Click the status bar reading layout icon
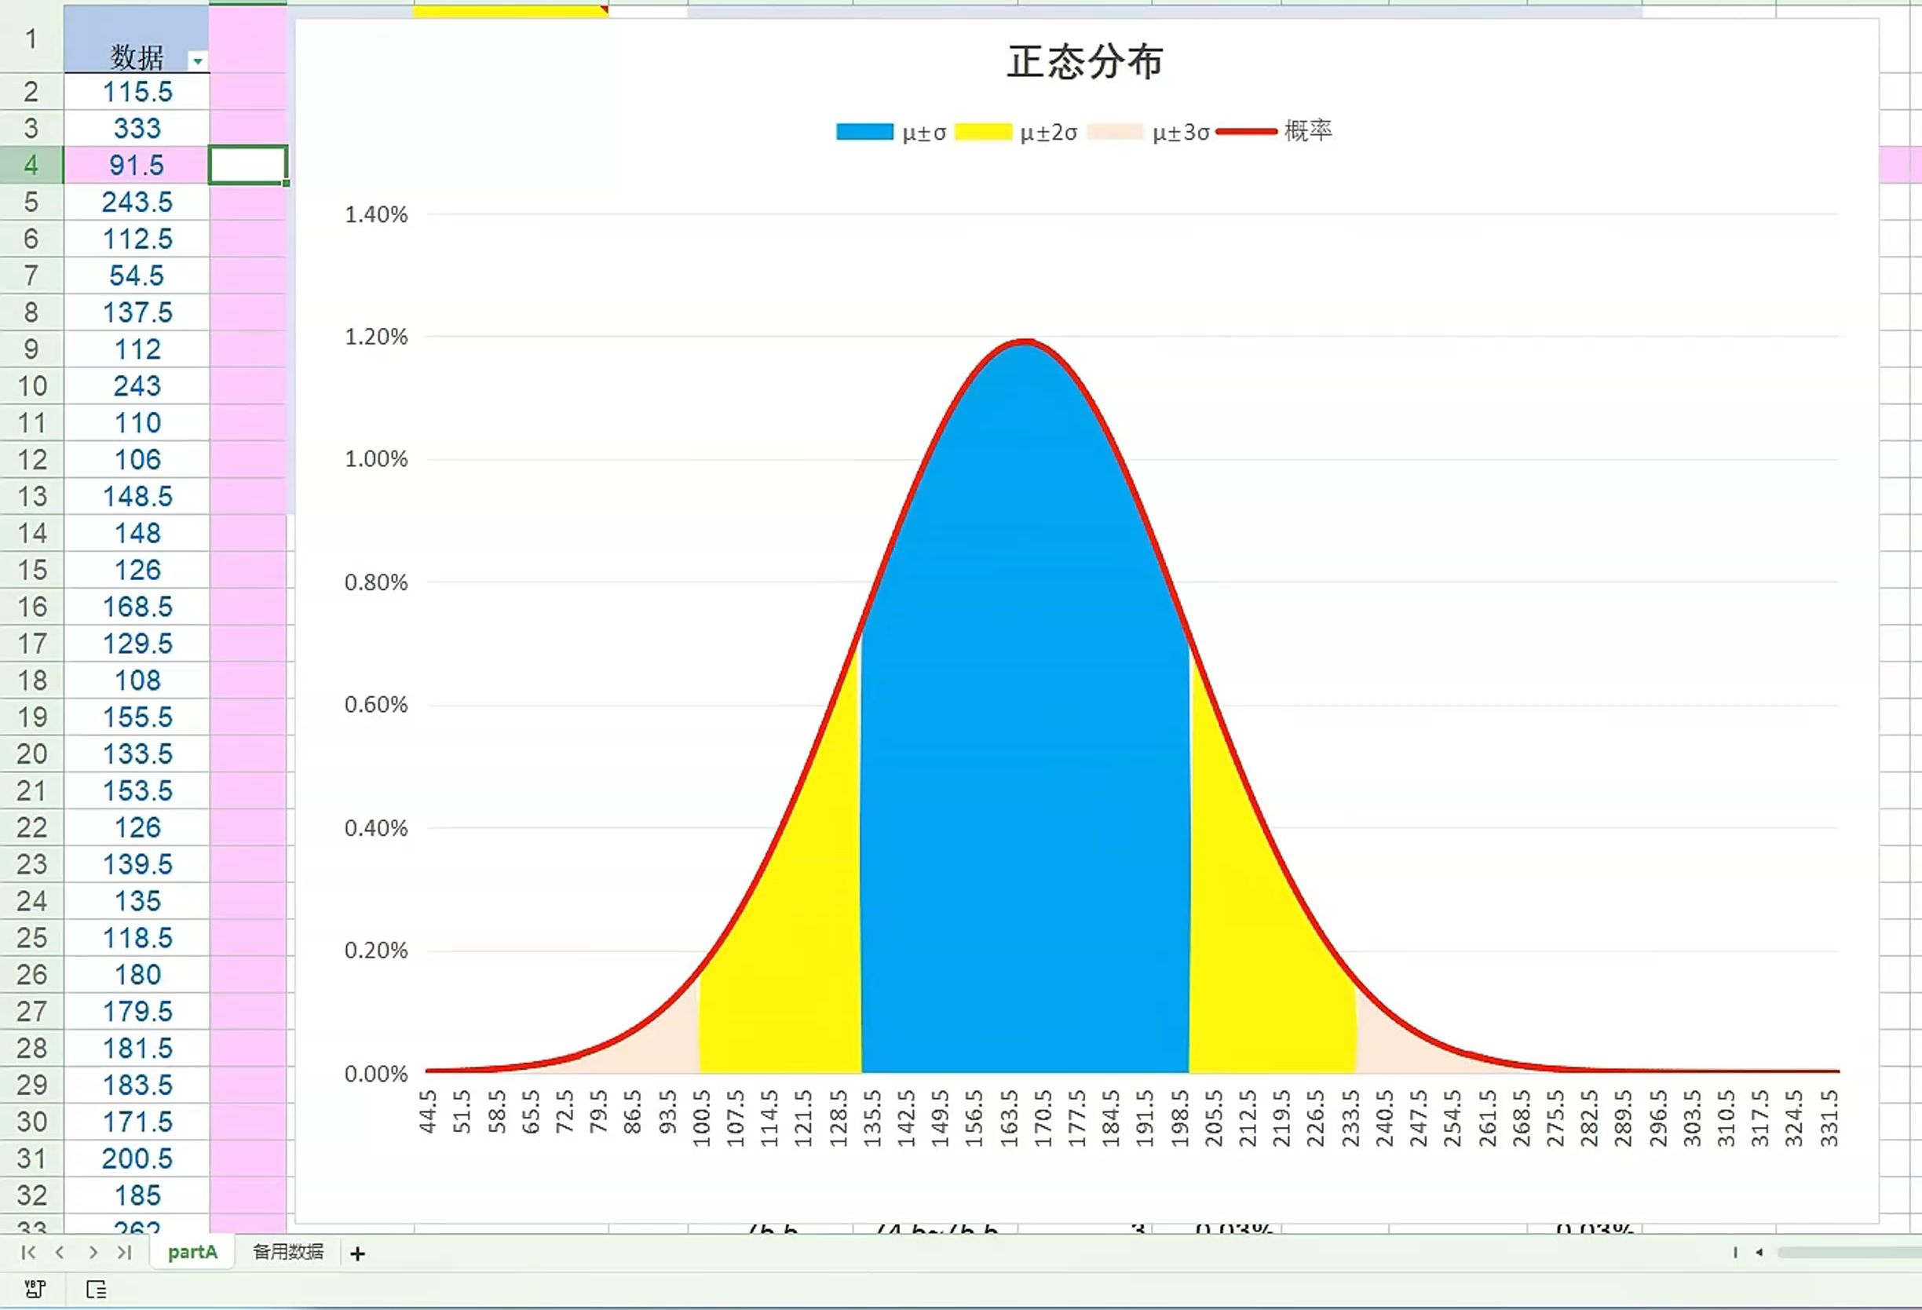The height and width of the screenshot is (1310, 1922). (96, 1289)
